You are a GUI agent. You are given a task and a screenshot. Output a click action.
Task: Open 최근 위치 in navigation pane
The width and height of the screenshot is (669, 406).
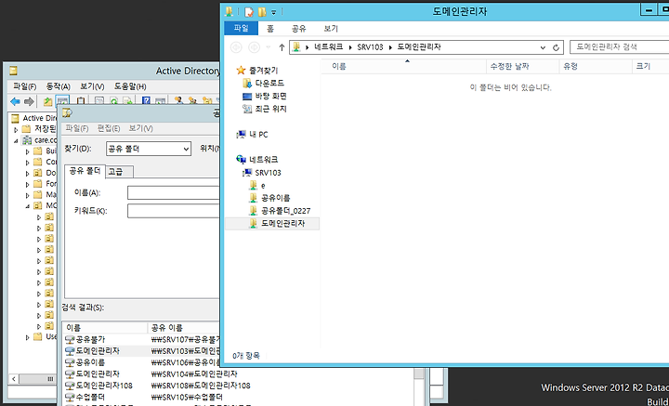[x=270, y=109]
